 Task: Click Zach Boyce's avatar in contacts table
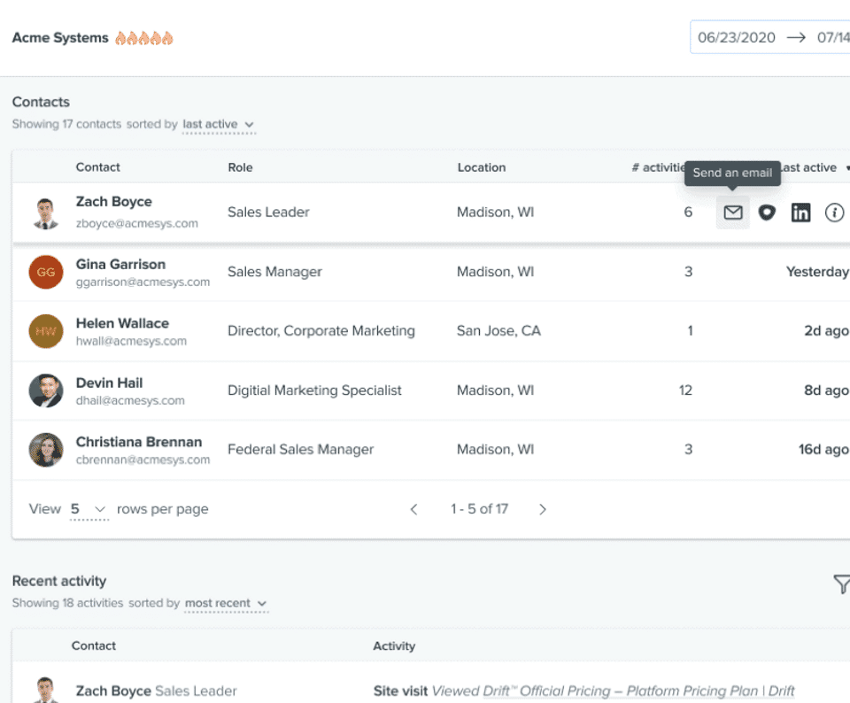coord(45,213)
